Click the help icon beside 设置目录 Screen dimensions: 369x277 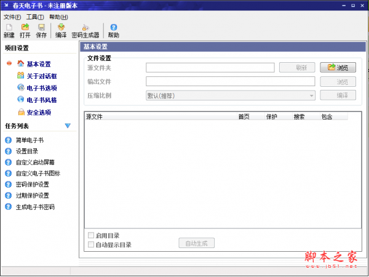point(8,151)
